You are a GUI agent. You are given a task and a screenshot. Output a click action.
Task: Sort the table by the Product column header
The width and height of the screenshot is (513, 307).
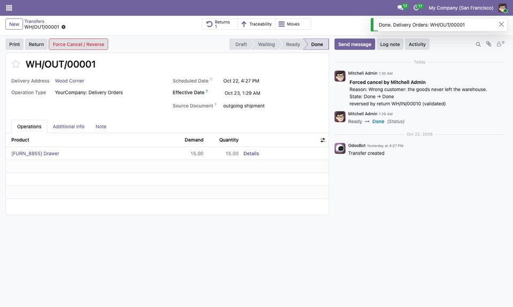(x=20, y=140)
